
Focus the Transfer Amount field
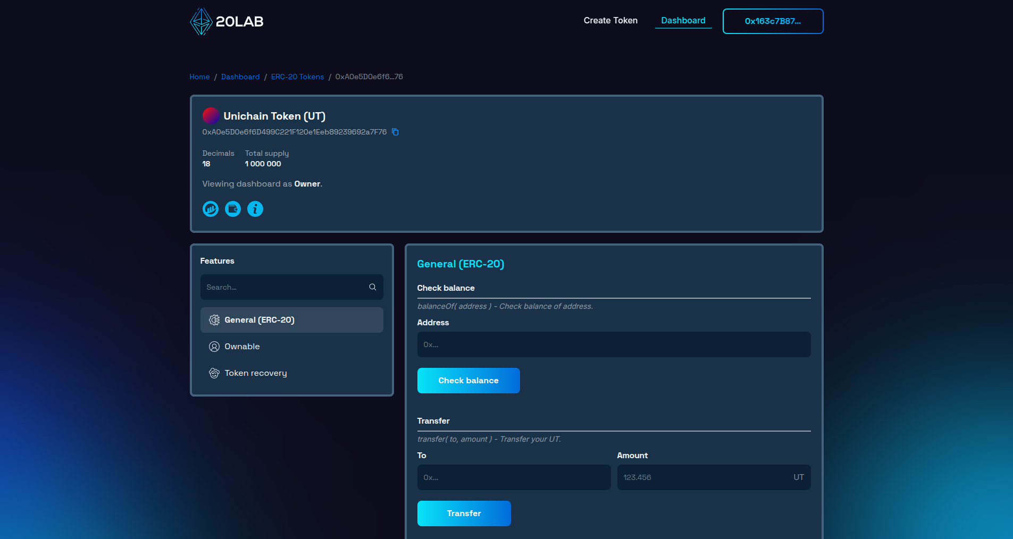tap(714, 477)
